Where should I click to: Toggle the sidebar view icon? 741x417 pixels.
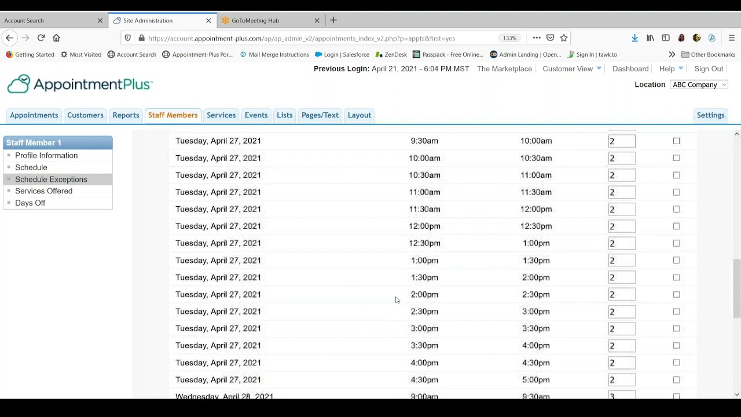666,38
